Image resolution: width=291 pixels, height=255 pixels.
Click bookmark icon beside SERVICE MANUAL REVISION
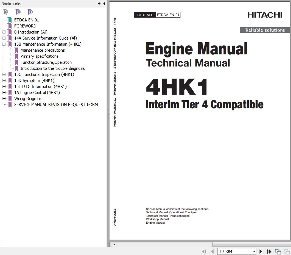pos(10,105)
